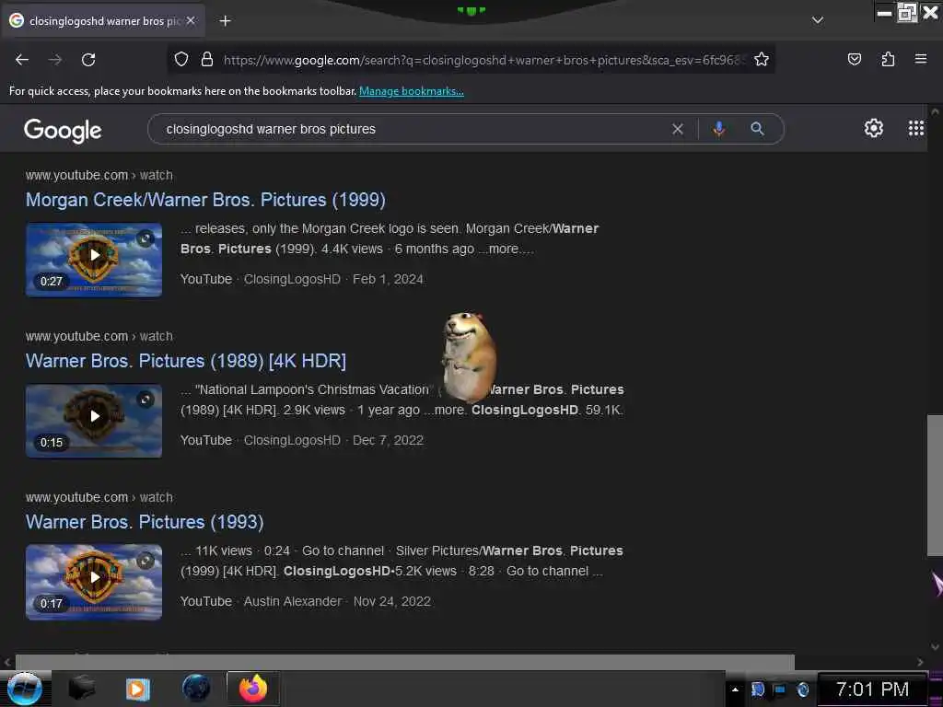Click "ClosingLogosHD · Feb 1, 2024" source text

[333, 279]
